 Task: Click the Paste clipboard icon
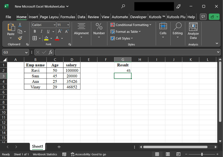pos(11,28)
